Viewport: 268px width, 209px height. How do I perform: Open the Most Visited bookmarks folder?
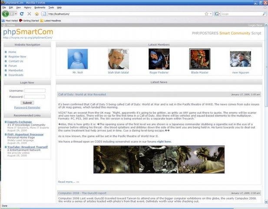tap(10, 20)
